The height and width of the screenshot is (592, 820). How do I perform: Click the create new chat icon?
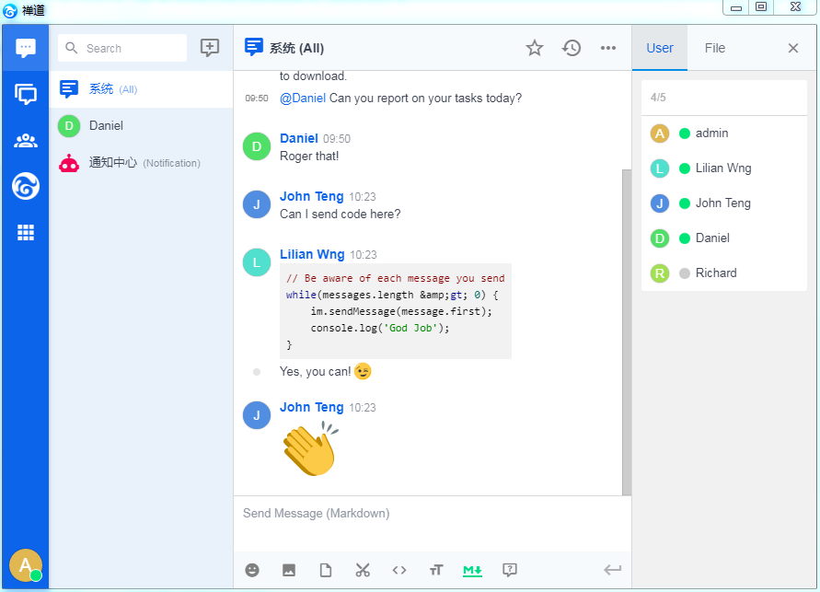click(210, 48)
